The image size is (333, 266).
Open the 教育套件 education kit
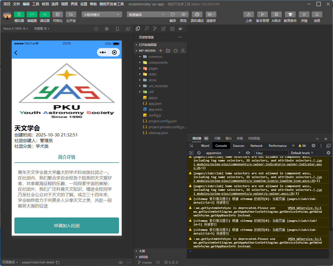(290, 14)
